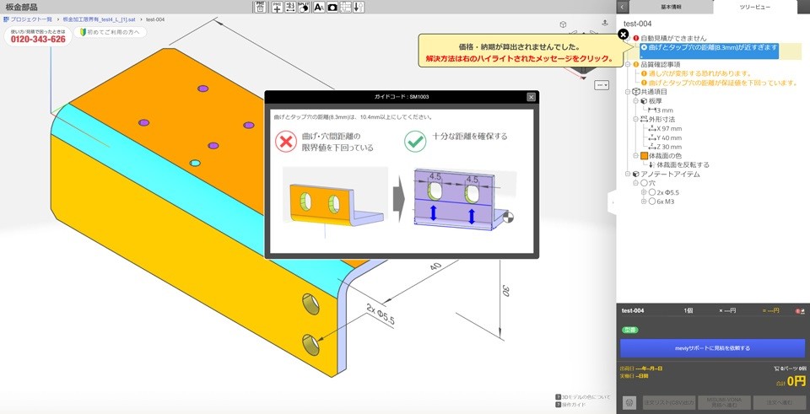
Task: Click the cart icon beside 0パーツ 0個
Action: pyautogui.click(x=776, y=368)
